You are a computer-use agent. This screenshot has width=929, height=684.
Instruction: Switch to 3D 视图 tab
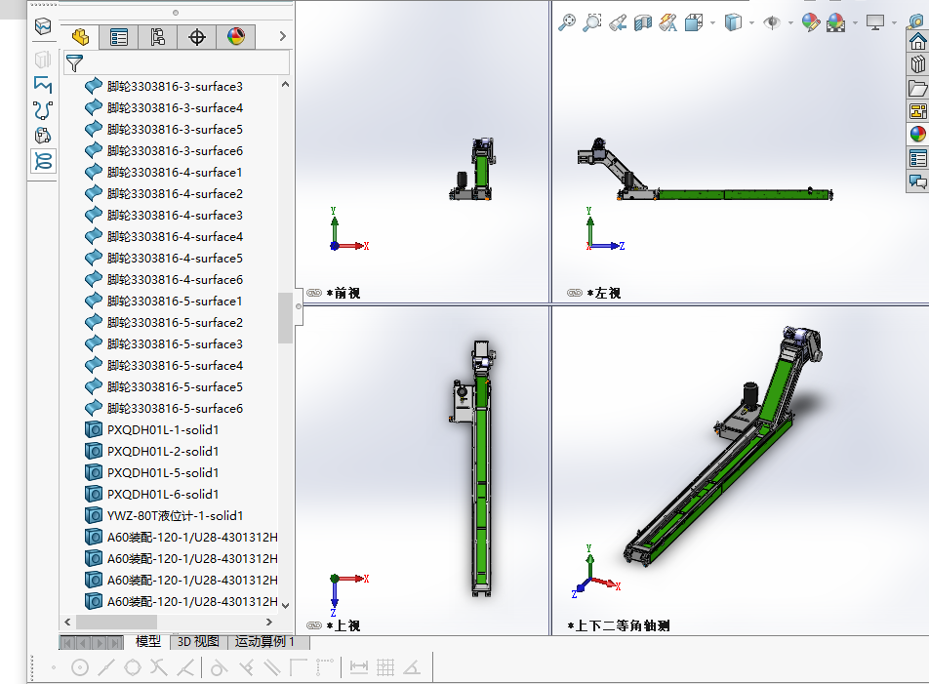pyautogui.click(x=198, y=641)
